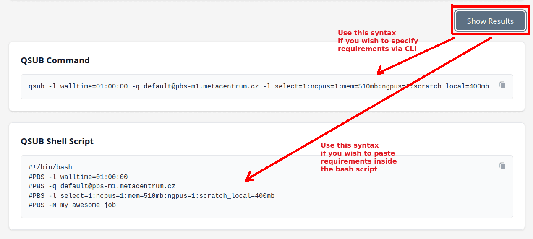Click the red note about specifying requirements via CLI

378,41
